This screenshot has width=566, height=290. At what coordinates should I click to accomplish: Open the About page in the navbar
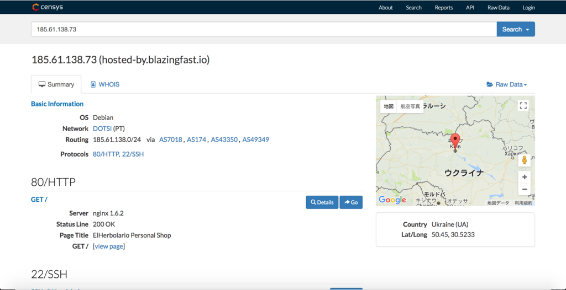click(385, 8)
